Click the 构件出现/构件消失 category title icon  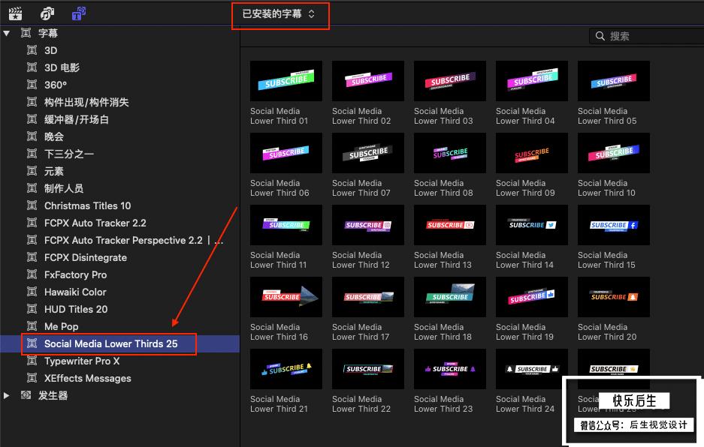[32, 102]
